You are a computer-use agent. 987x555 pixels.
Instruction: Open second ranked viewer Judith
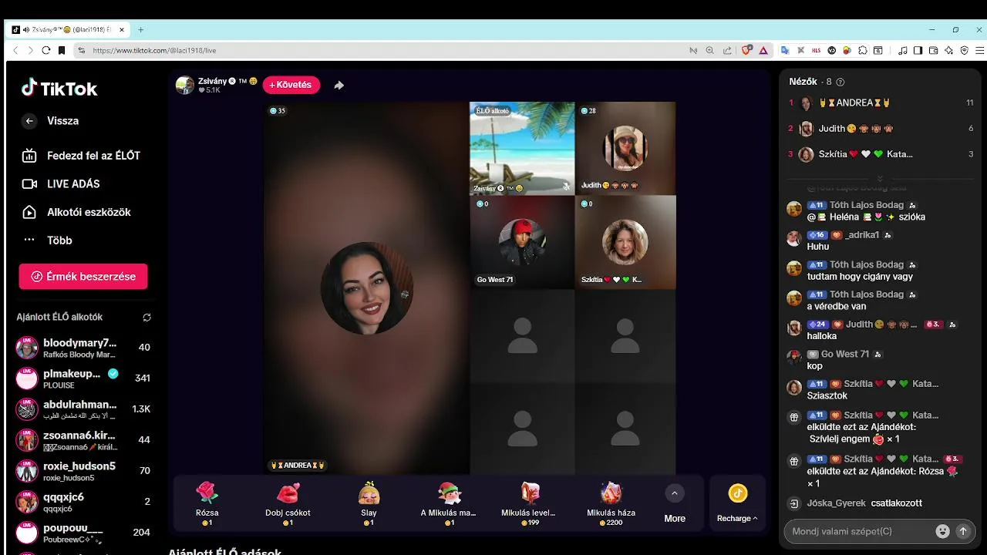[881, 129]
